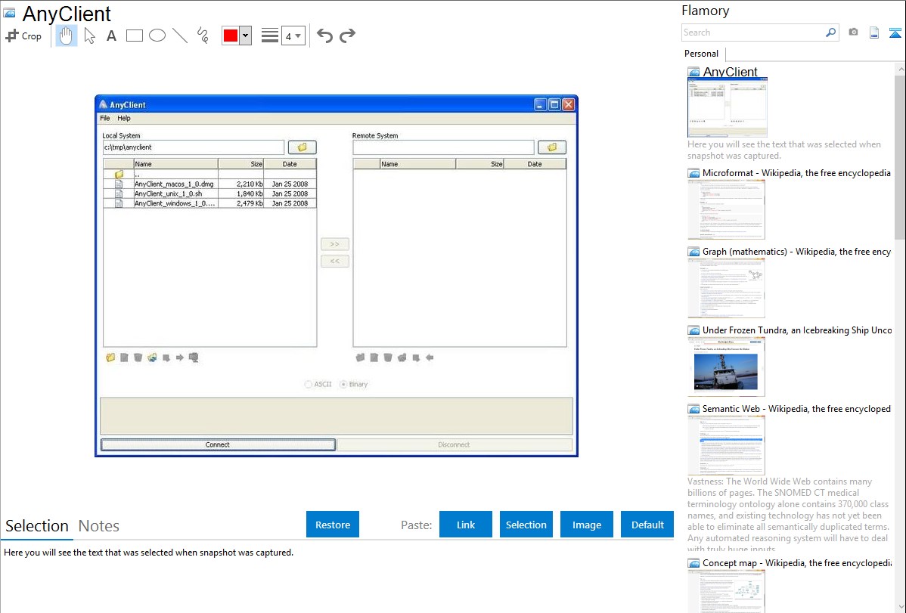Open the AnyClient snapshot thumbnail
The width and height of the screenshot is (906, 613).
point(728,108)
